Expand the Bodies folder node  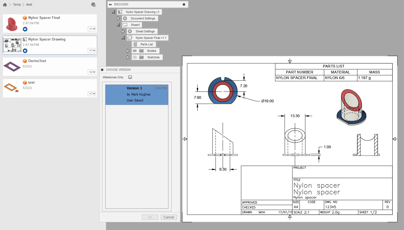(128, 51)
